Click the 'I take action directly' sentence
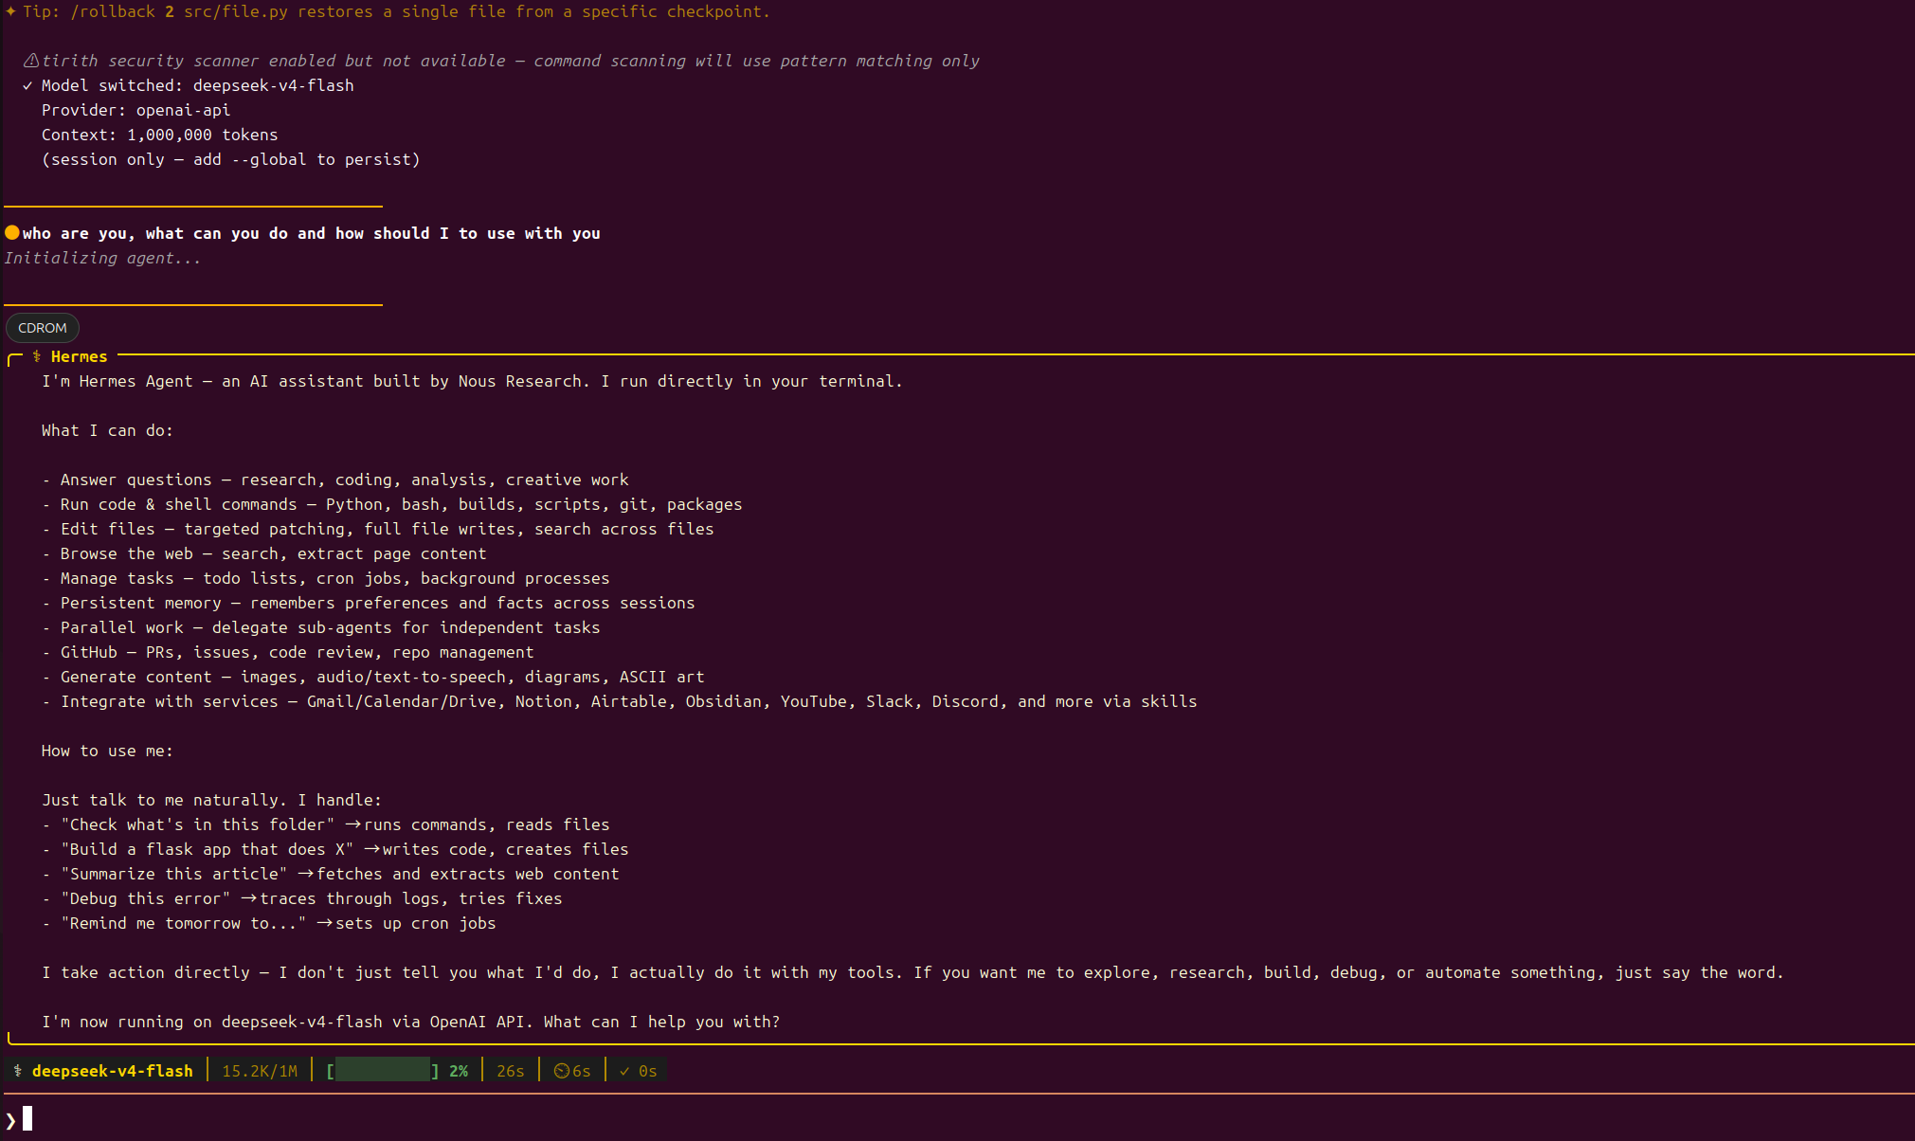This screenshot has height=1141, width=1915. pos(913,972)
